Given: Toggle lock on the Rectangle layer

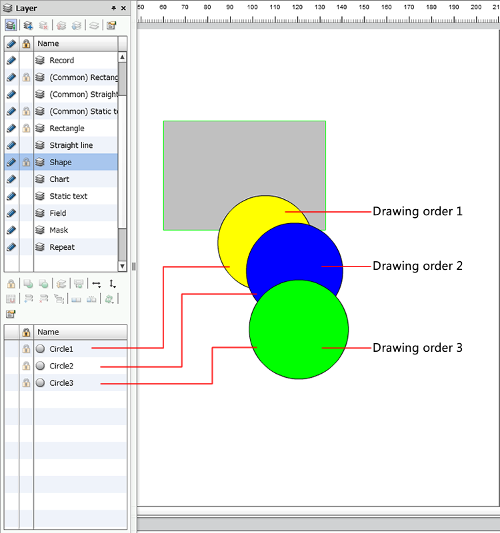Looking at the screenshot, I should [x=26, y=128].
